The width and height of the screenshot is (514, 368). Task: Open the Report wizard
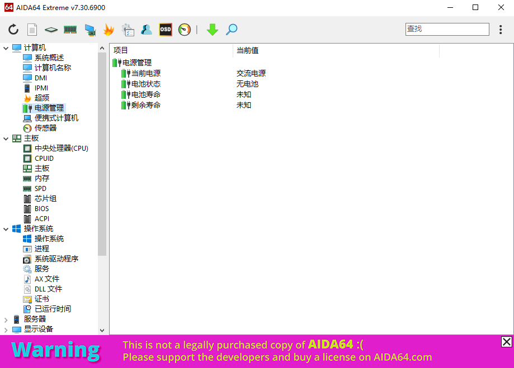click(32, 30)
